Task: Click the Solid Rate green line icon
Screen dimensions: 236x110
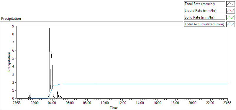Action: point(230,17)
